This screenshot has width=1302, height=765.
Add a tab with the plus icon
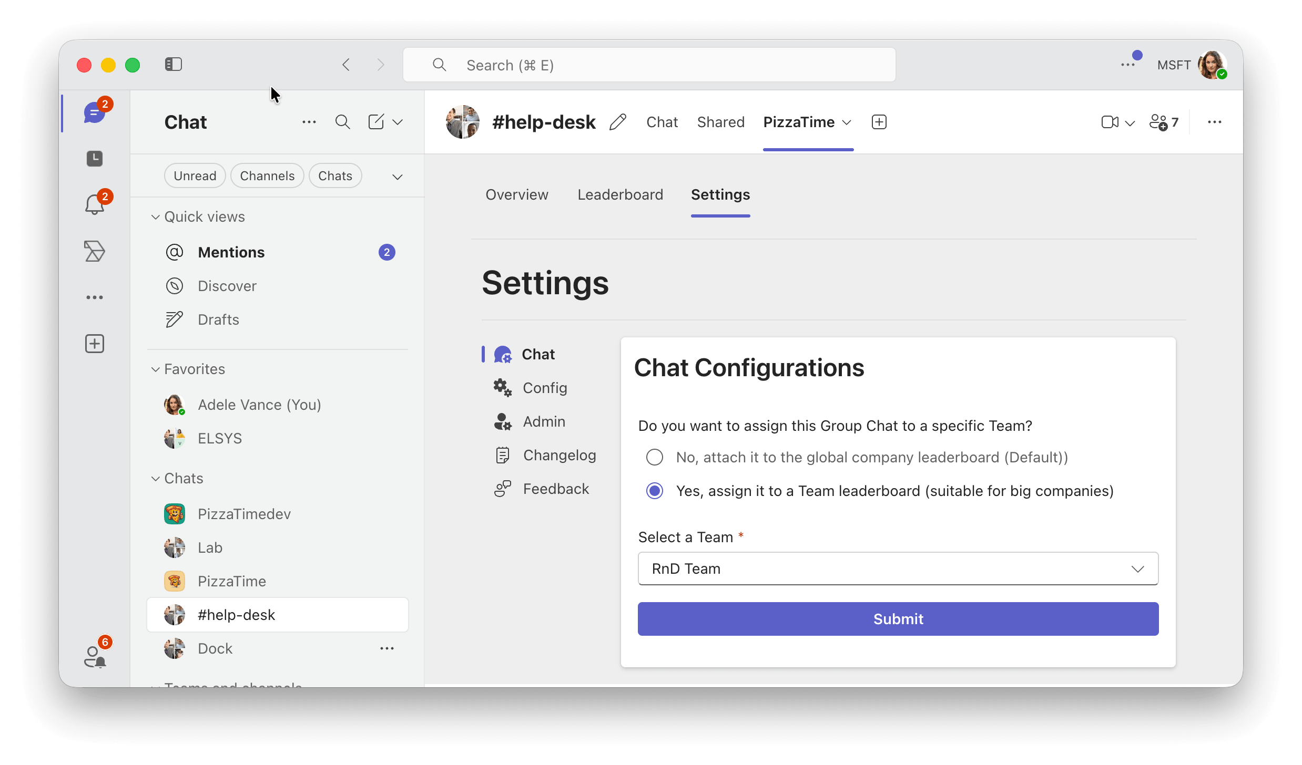pos(879,122)
